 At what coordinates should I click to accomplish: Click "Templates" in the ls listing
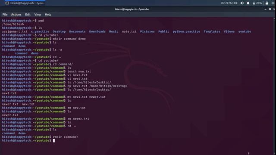pyautogui.click(x=212, y=31)
